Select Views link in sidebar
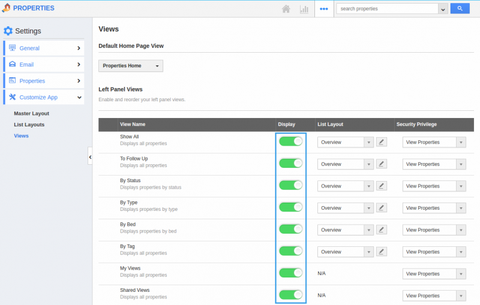The width and height of the screenshot is (480, 305). tap(21, 135)
